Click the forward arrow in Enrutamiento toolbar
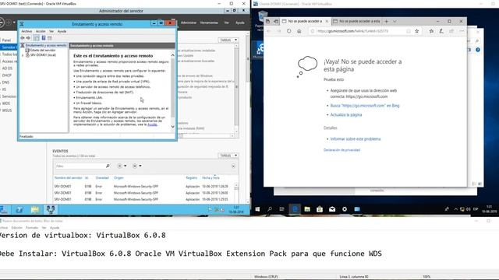 28,38
